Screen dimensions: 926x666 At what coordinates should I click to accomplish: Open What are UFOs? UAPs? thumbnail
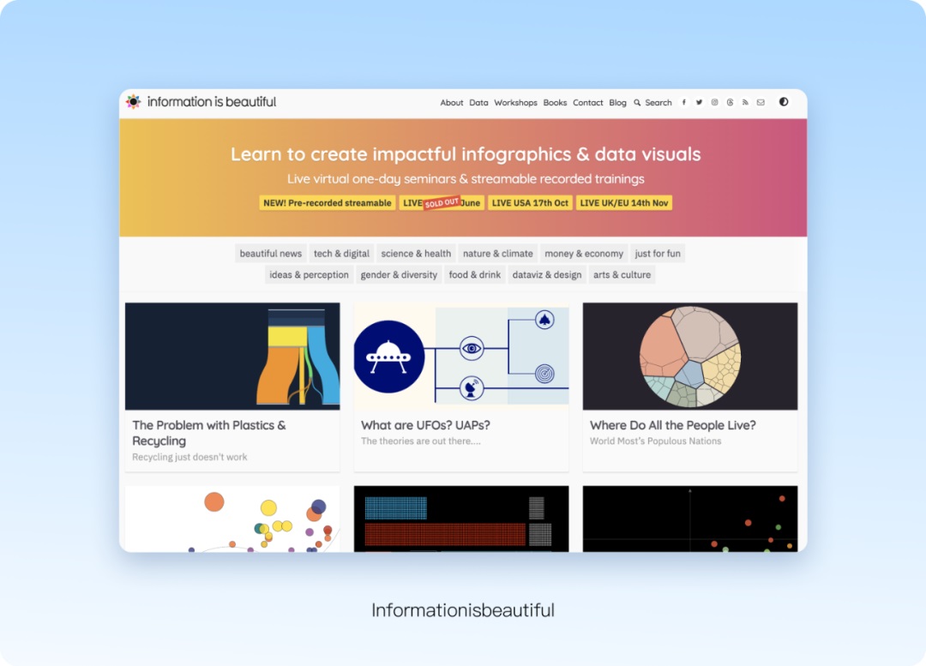pos(461,356)
